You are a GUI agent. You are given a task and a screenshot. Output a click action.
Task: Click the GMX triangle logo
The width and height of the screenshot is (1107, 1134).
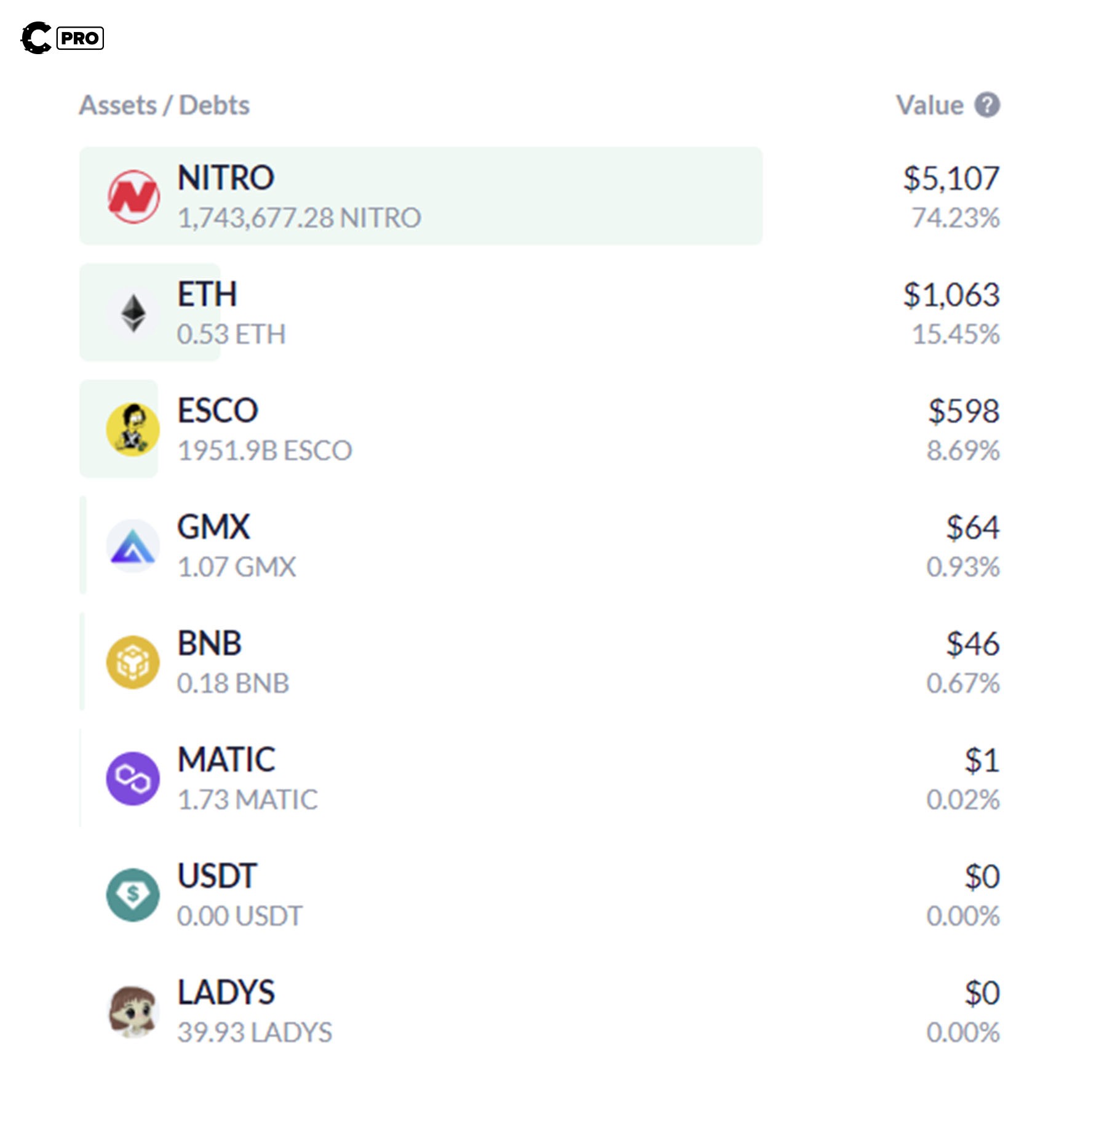tap(133, 546)
